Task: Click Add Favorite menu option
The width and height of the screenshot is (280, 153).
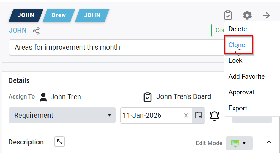Action: (x=246, y=77)
